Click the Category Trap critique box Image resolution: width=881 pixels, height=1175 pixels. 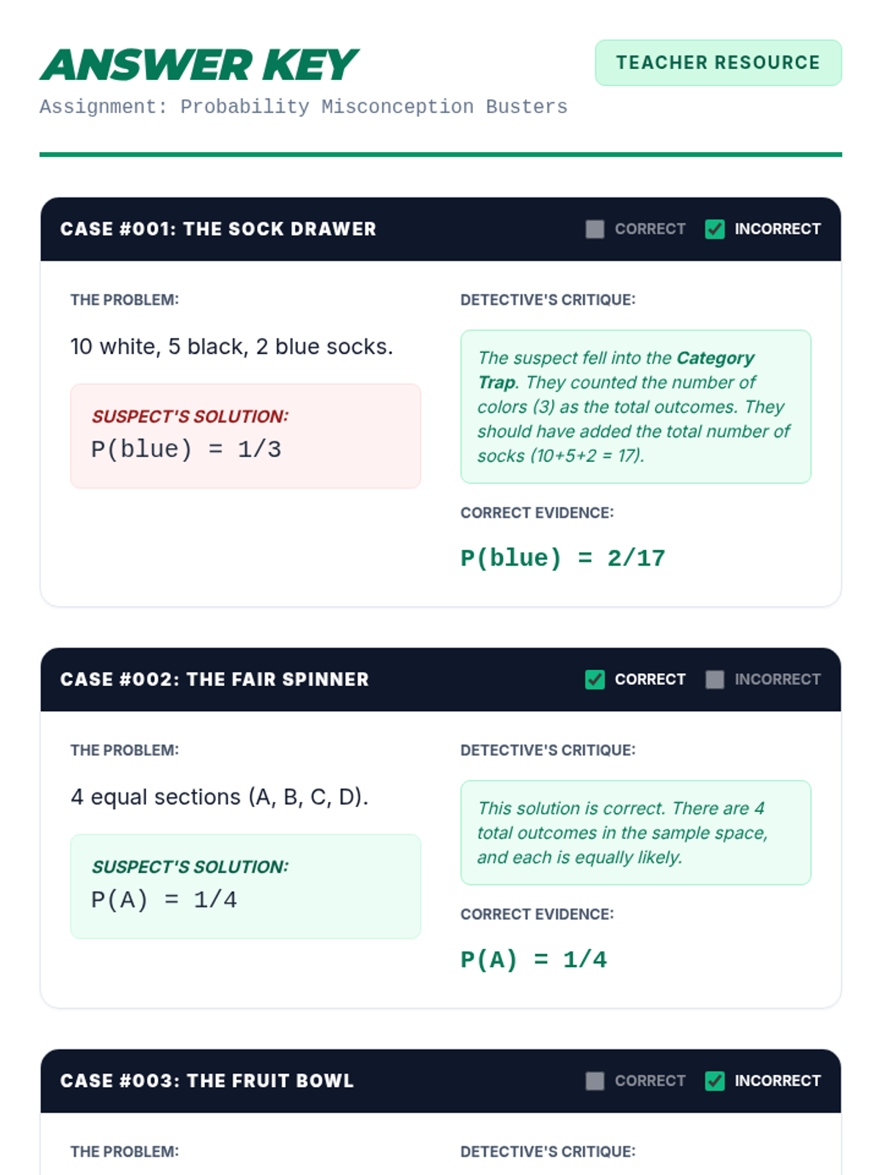(x=636, y=406)
